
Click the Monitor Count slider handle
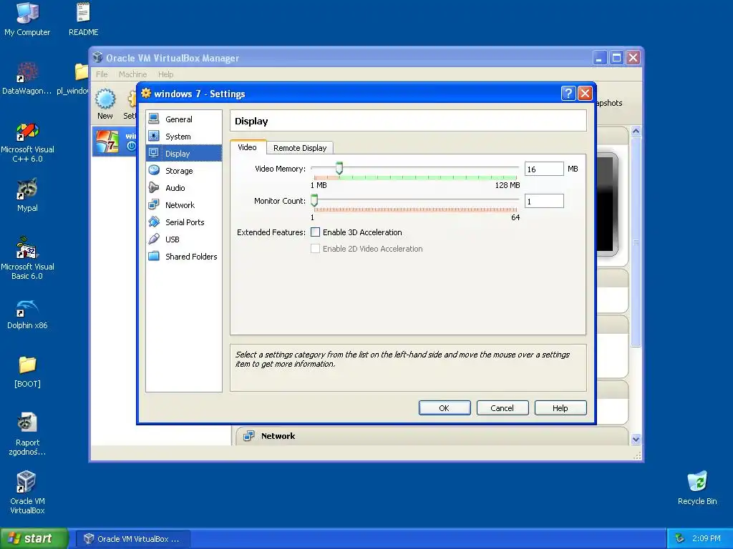pyautogui.click(x=314, y=200)
